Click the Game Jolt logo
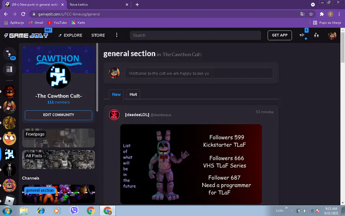The width and height of the screenshot is (345, 216). pos(26,35)
